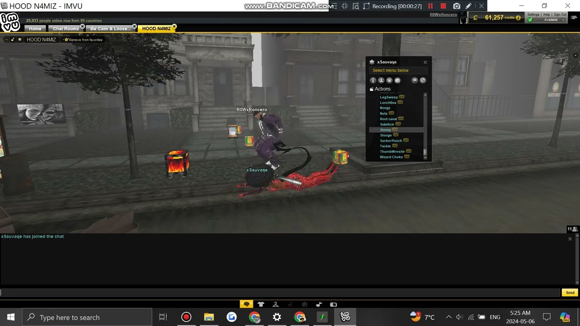
Task: Click the music note icon beside room name
Action: [x=13, y=40]
